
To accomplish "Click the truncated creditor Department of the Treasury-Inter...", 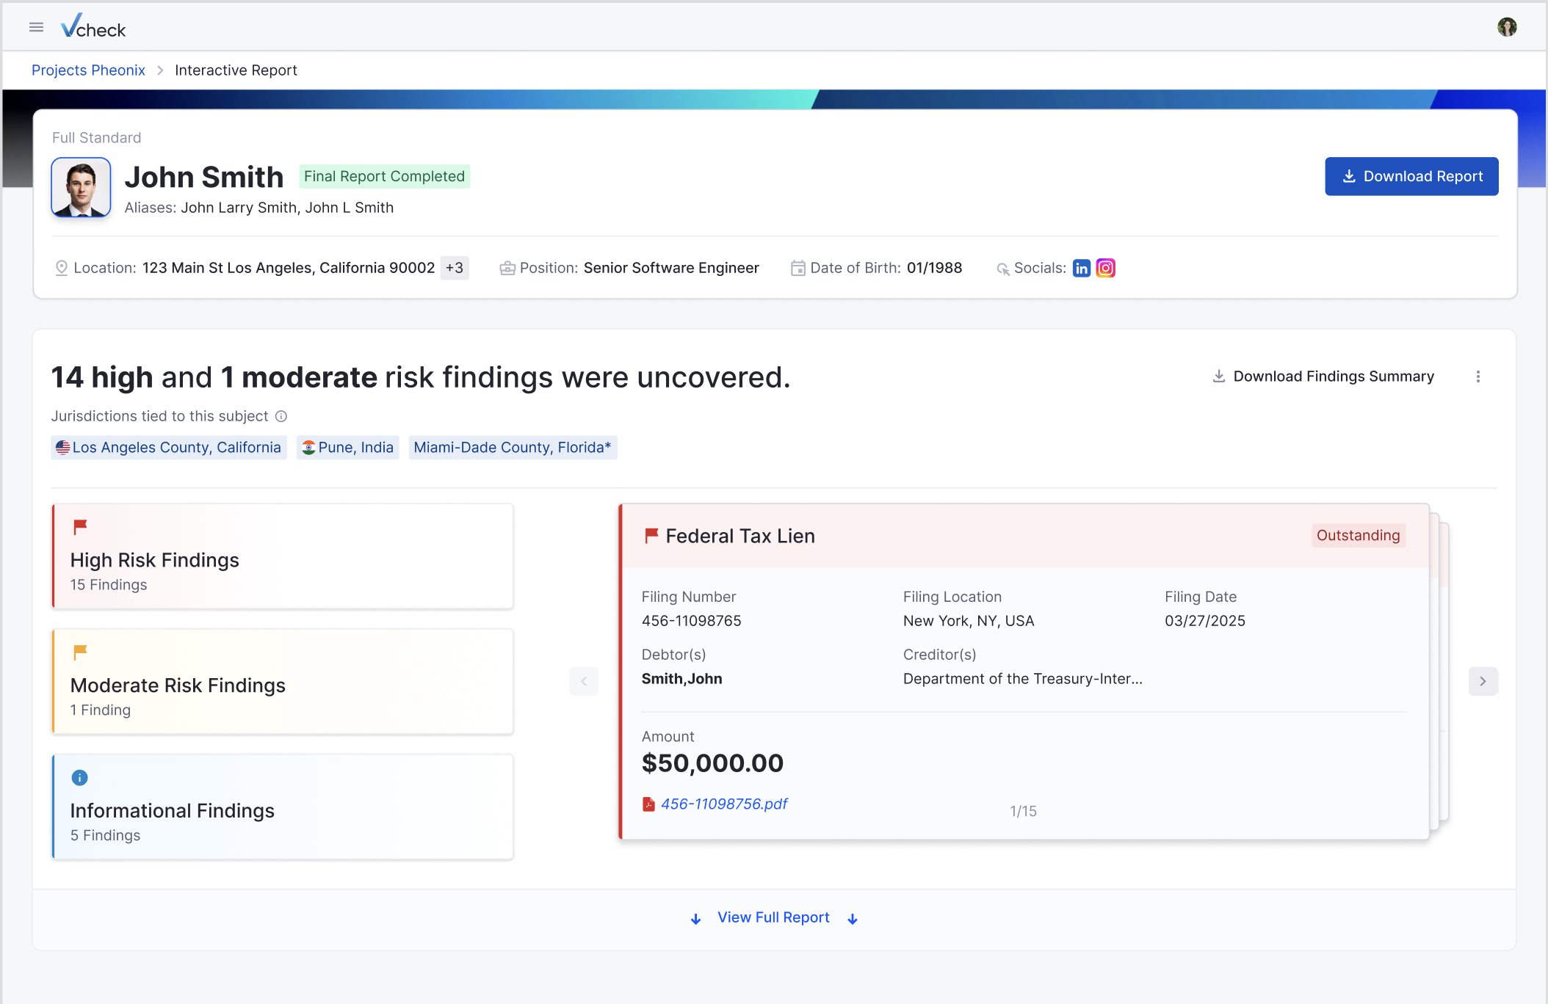I will (1022, 679).
